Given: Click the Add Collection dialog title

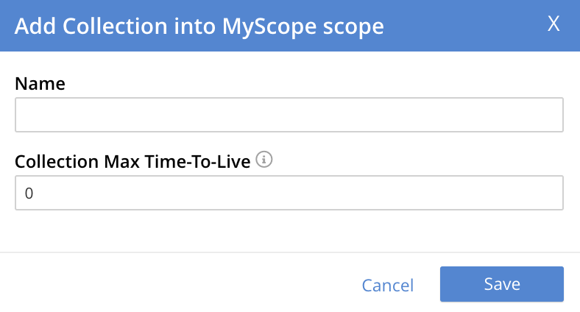Looking at the screenshot, I should pyautogui.click(x=199, y=26).
